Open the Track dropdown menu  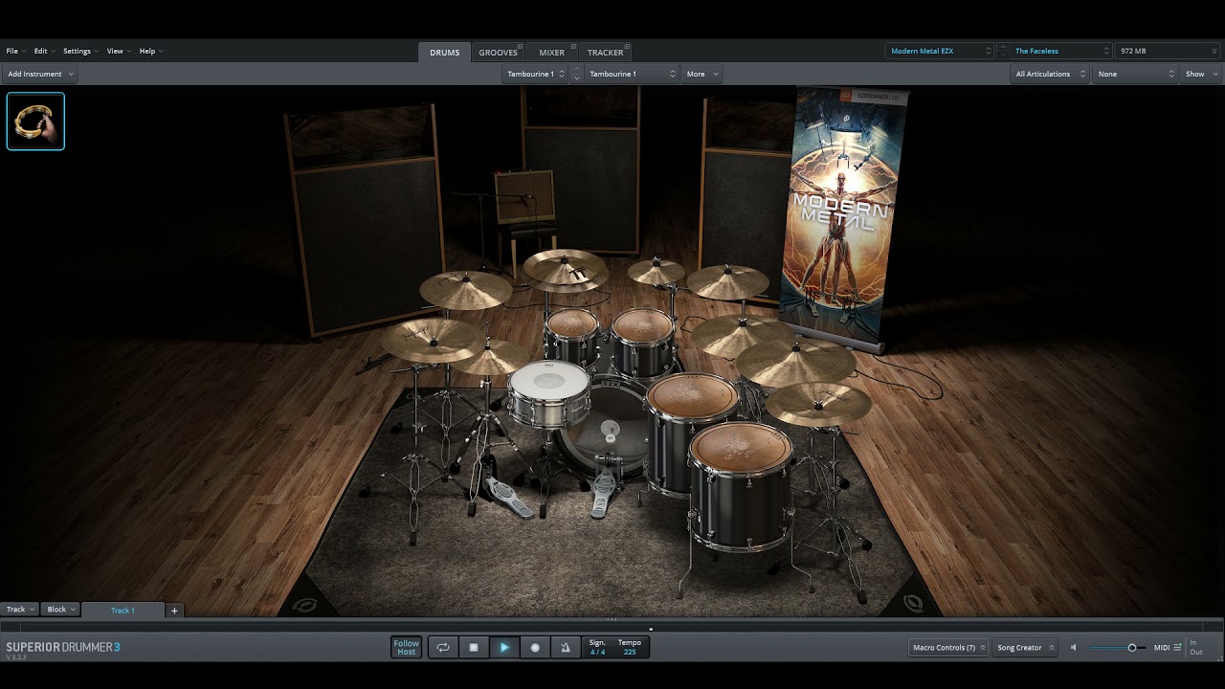click(x=19, y=610)
